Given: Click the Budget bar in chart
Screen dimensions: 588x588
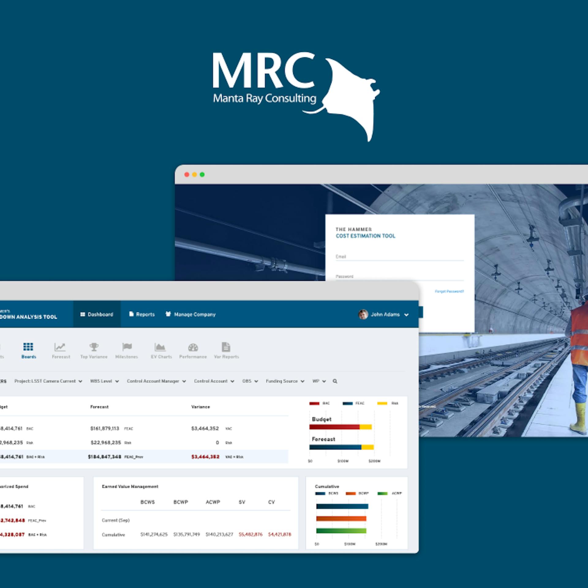Looking at the screenshot, I should [341, 427].
